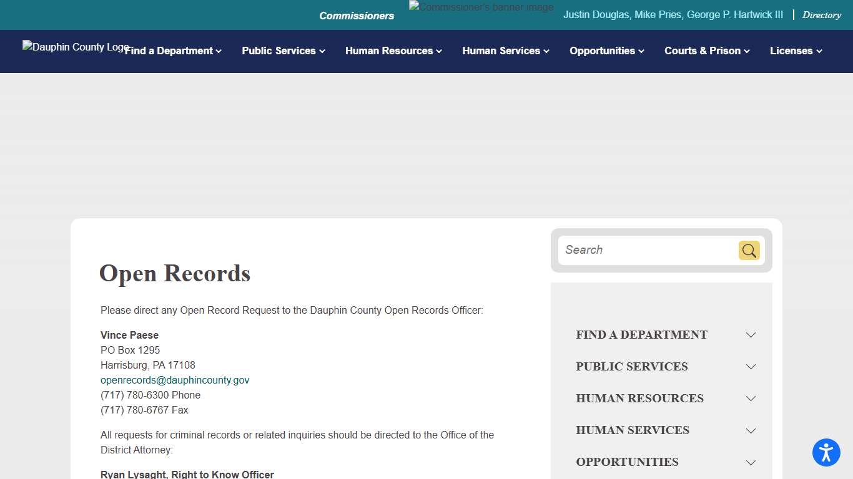
Task: Expand the Human Resources navigation dropdown
Action: (x=393, y=51)
